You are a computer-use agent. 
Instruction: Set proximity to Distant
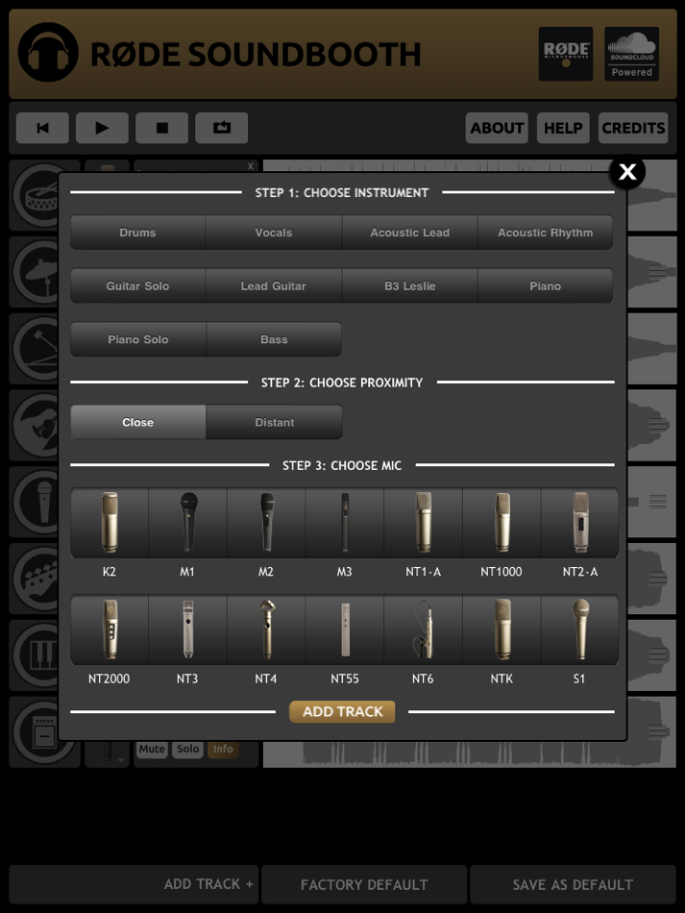point(274,422)
